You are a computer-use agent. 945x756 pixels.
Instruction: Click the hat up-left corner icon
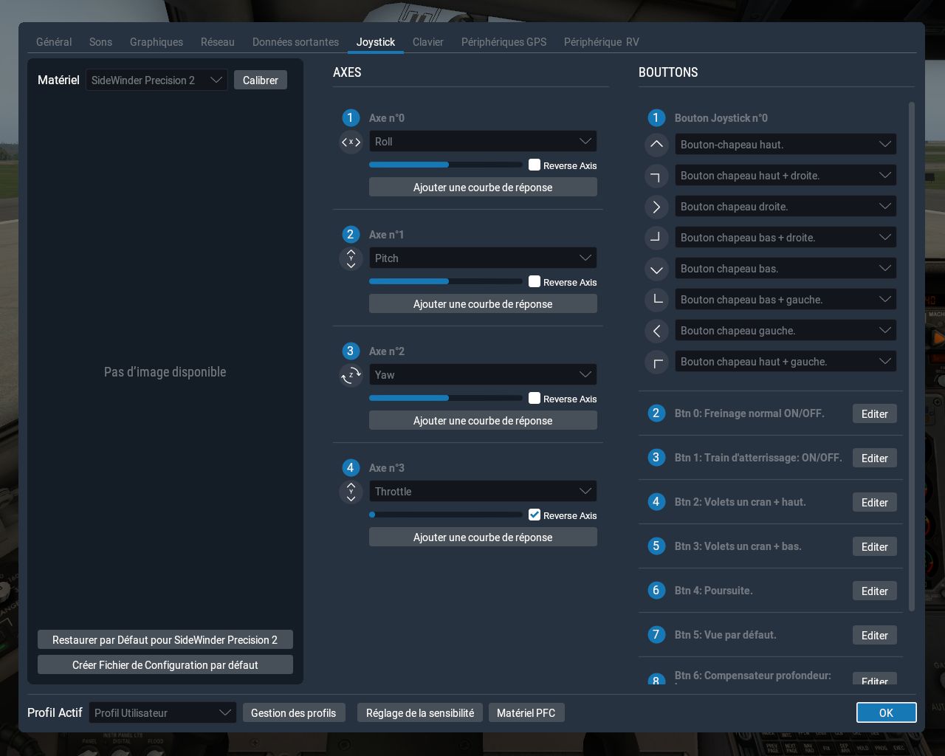coord(656,362)
